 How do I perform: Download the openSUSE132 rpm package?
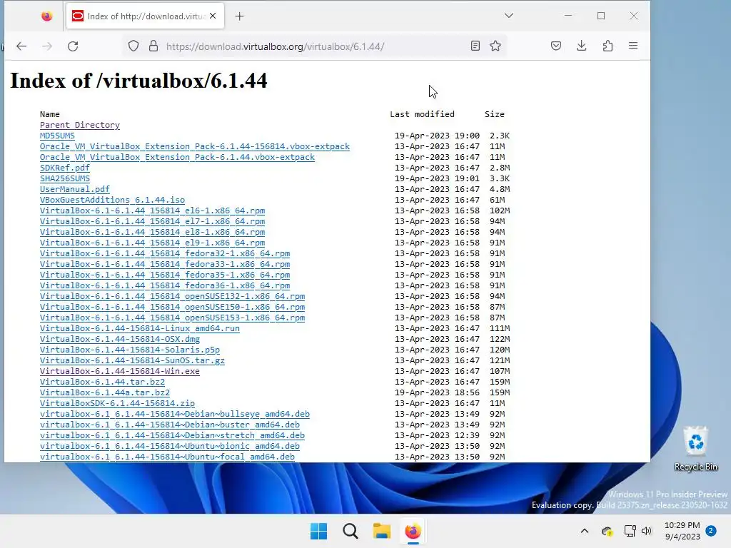pyautogui.click(x=173, y=296)
